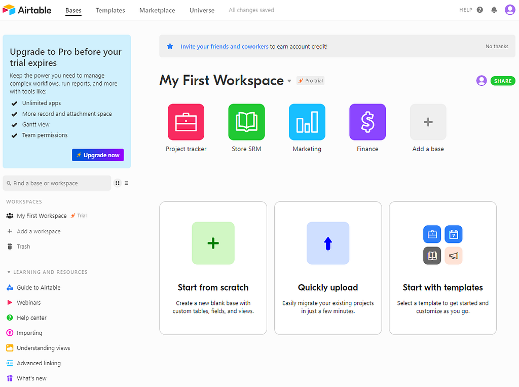Click Add a workspace
The height and width of the screenshot is (387, 519).
click(39, 231)
